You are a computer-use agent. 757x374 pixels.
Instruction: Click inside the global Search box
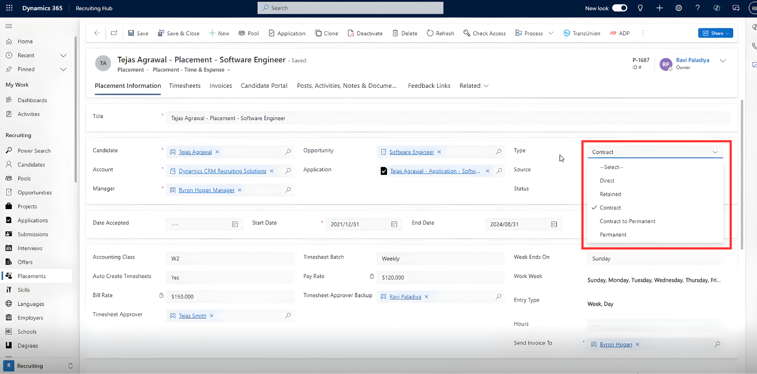click(350, 8)
